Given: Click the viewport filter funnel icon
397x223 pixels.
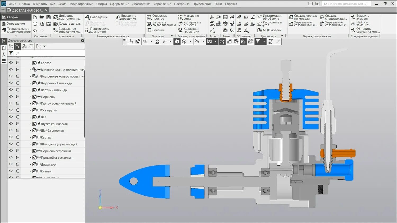Looking at the screenshot, I should [x=258, y=42].
